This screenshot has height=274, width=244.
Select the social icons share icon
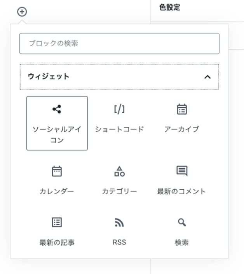click(x=57, y=110)
